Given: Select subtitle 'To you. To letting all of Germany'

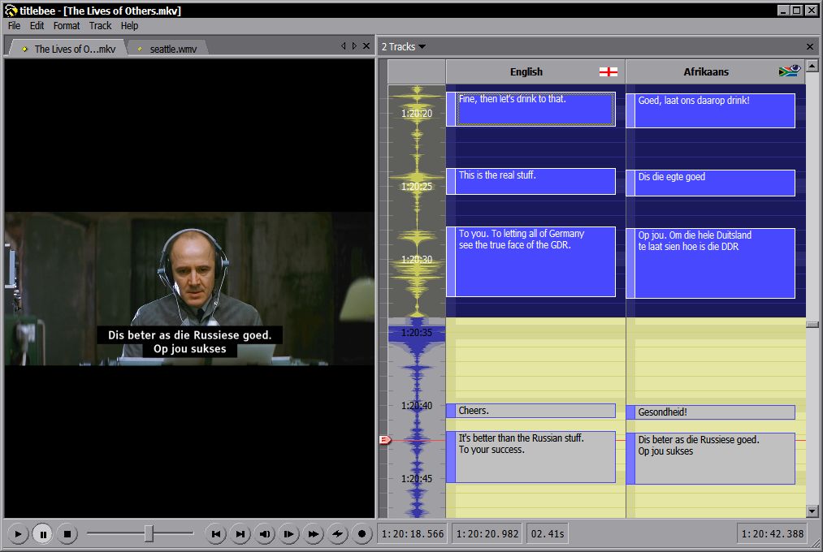Looking at the screenshot, I should pos(531,261).
